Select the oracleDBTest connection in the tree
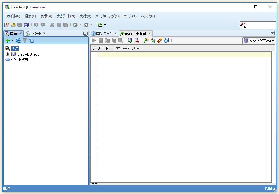Image resolution: width=279 pixels, height=194 pixels. coord(28,54)
